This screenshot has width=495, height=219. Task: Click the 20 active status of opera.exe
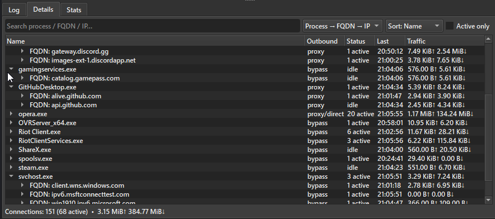pyautogui.click(x=361, y=114)
